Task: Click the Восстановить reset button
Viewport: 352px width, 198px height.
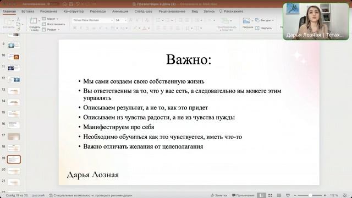Action: click(54, 24)
